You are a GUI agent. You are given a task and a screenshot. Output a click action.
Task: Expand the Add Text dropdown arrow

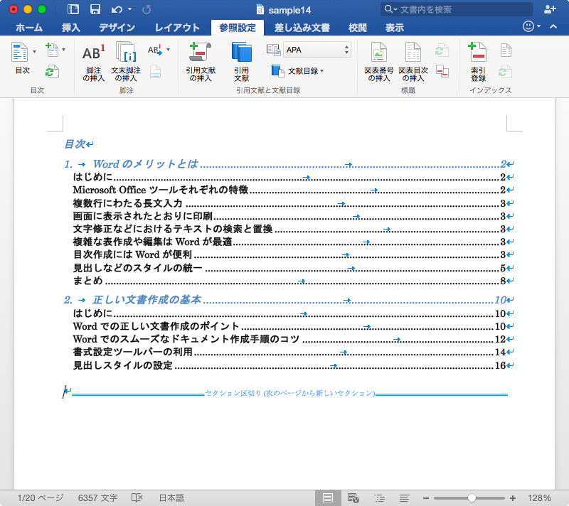click(63, 50)
